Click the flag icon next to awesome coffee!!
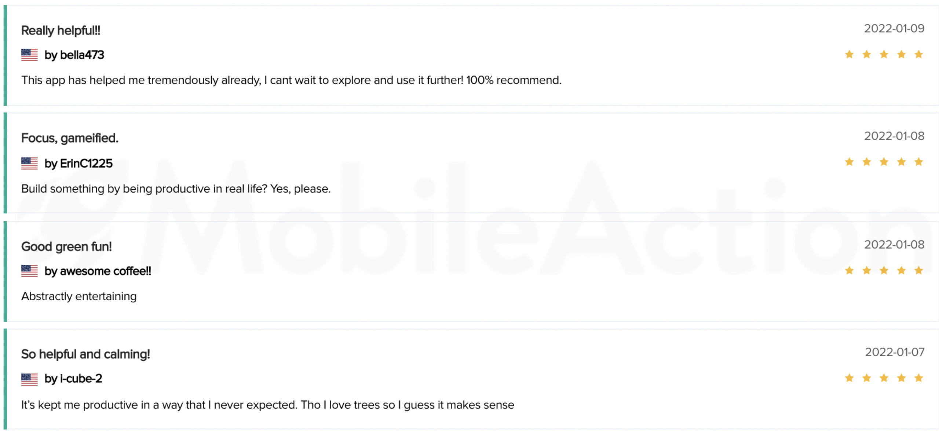939x435 pixels. point(29,271)
